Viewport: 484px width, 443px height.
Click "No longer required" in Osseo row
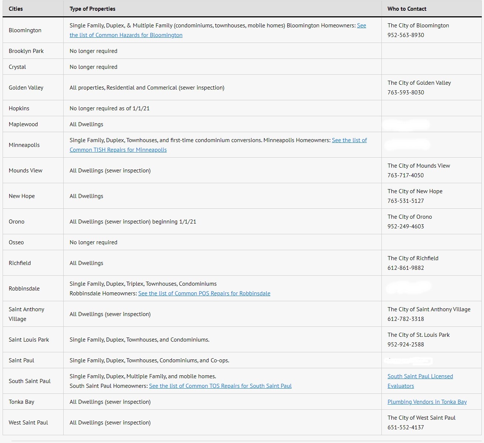[x=93, y=242]
